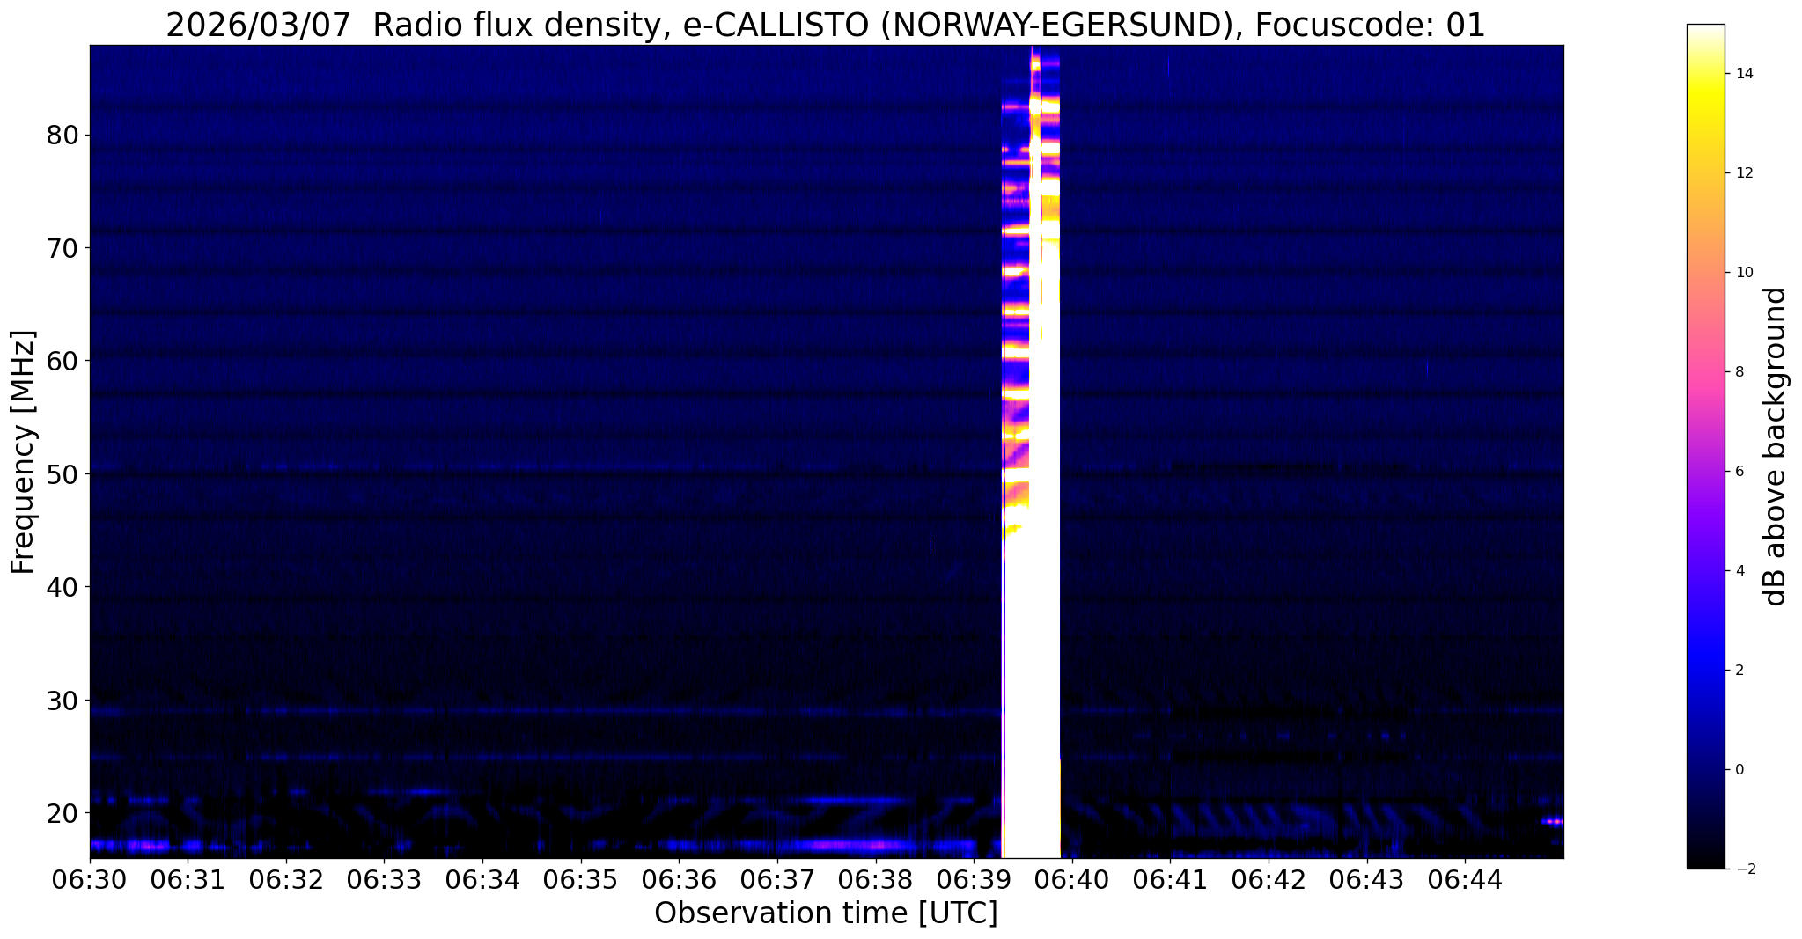Screen dimensions: 1802x939
Task: Click the pink spot at 19 MHz near 06:45
Action: [x=1554, y=822]
